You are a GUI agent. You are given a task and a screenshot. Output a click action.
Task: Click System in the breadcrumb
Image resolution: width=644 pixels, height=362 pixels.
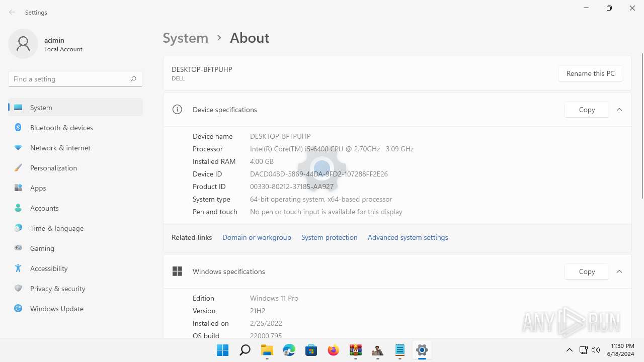pyautogui.click(x=185, y=38)
